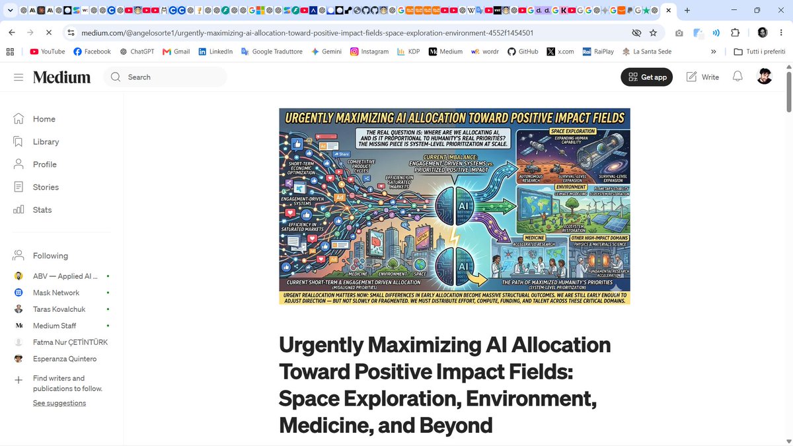Click Find writers and publications to follow
Screen dimensions: 793x446
[x=67, y=383]
